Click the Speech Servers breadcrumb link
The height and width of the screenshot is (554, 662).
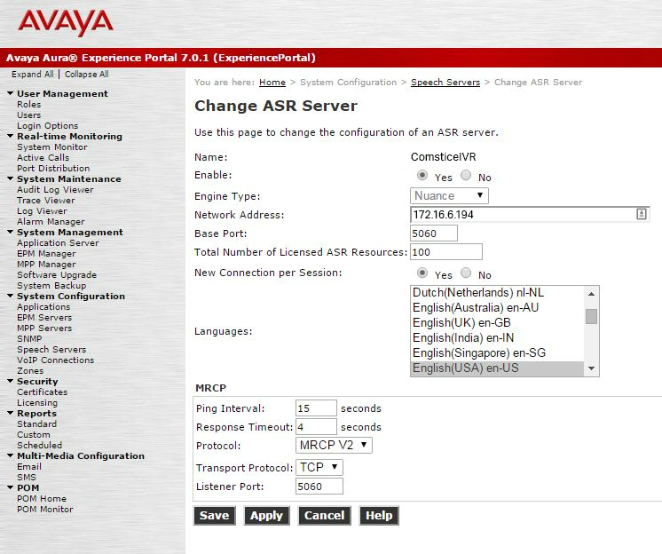tap(445, 83)
